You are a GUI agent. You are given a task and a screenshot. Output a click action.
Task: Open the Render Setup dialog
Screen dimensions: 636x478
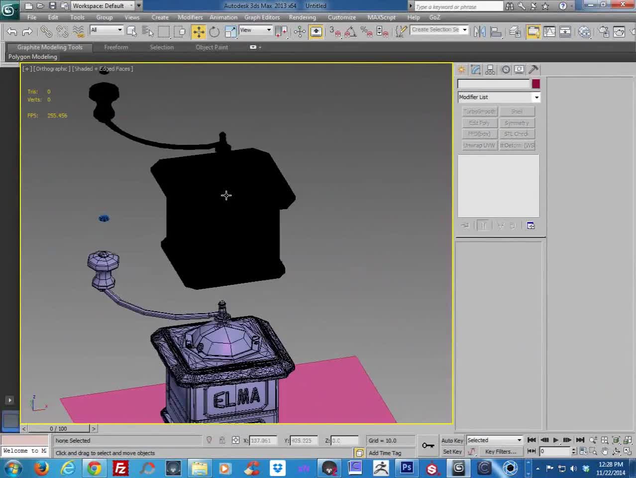coord(604,32)
